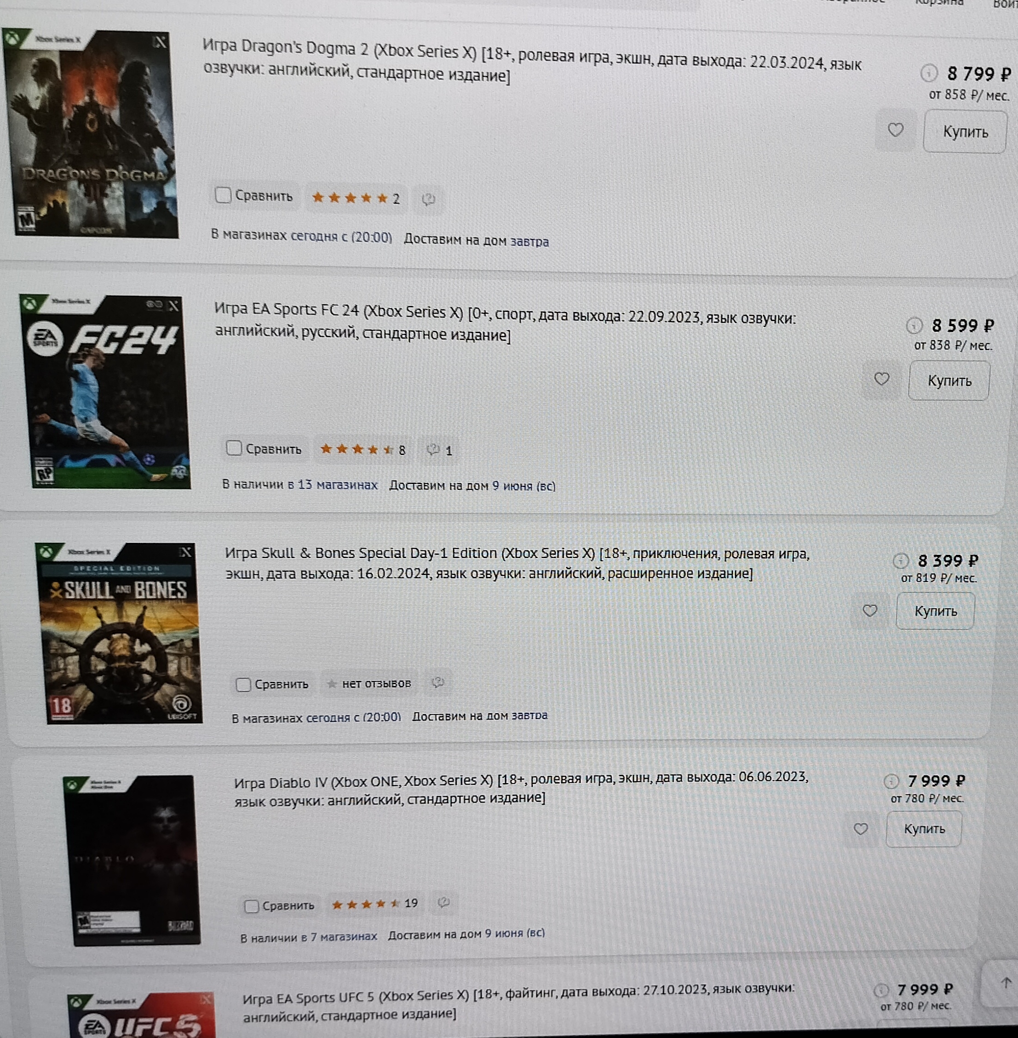Favorite Skull & Bones with heart icon

point(869,610)
